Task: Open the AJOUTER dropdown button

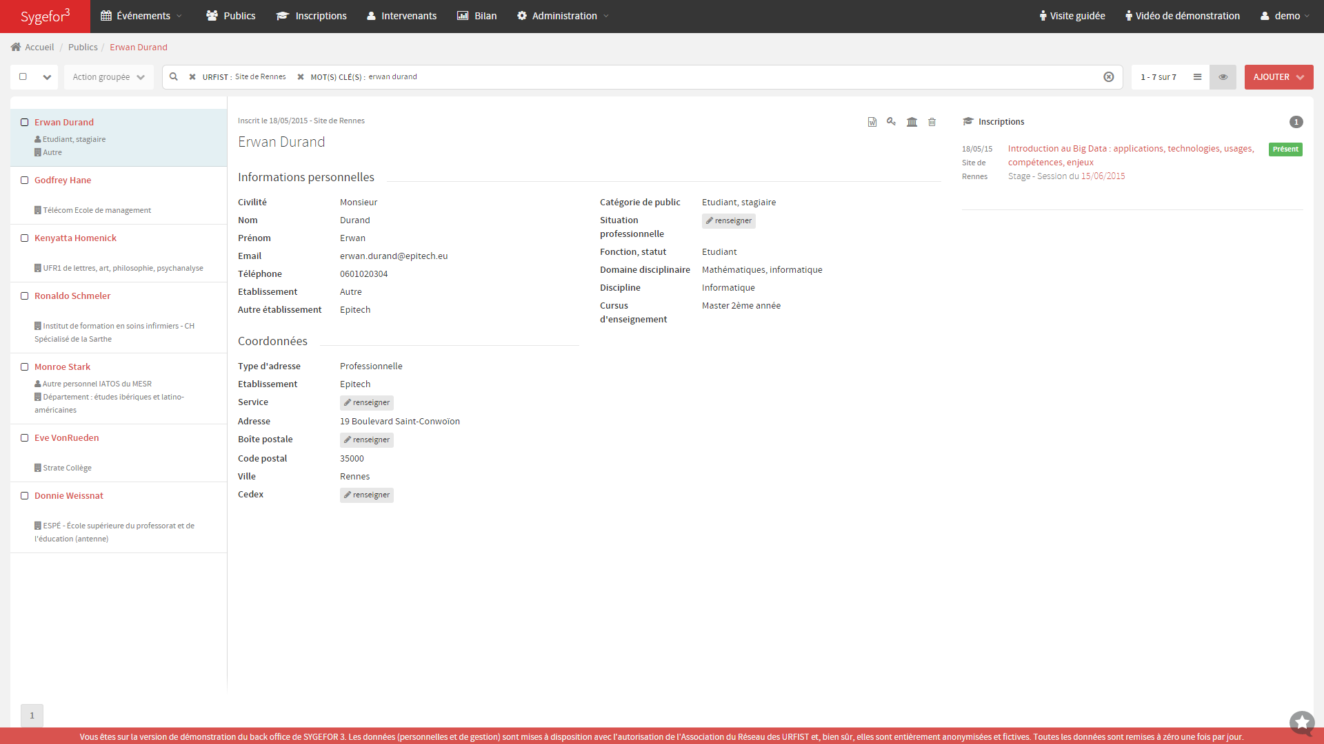Action: pyautogui.click(x=1278, y=77)
